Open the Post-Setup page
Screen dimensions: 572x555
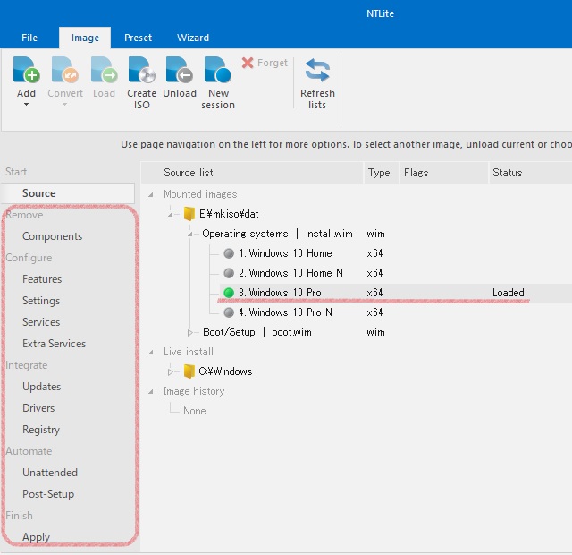click(48, 494)
